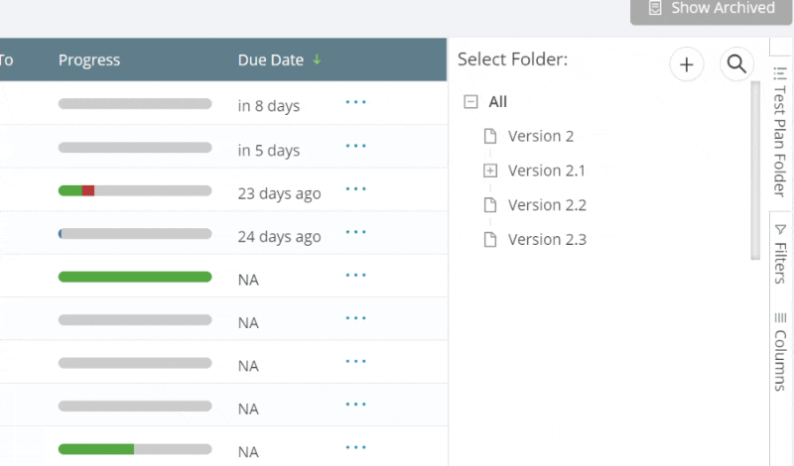Open the Test Plan Folder side tab

click(780, 132)
